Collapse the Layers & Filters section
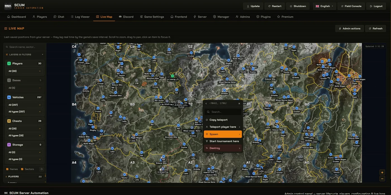Screen dimensions: 391x195 click(25, 55)
